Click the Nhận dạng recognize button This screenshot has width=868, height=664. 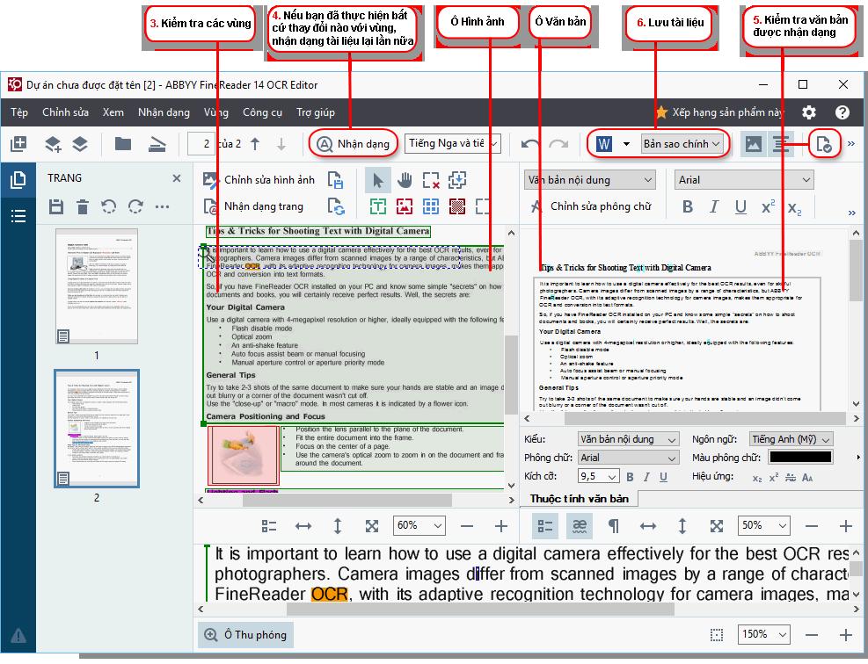pos(354,144)
